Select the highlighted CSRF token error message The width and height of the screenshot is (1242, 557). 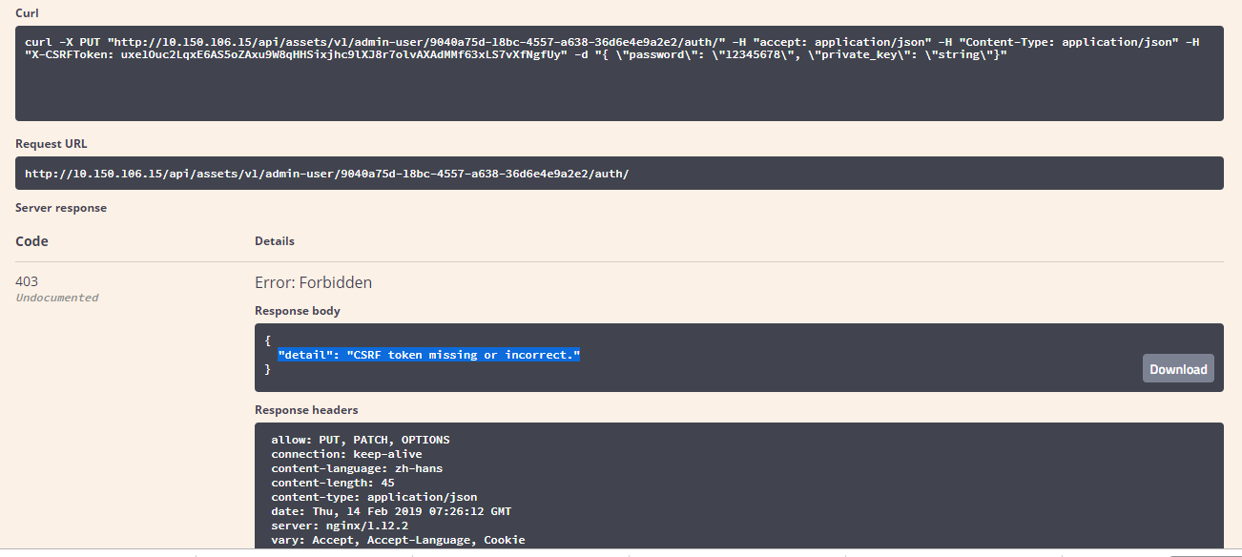[x=427, y=354]
